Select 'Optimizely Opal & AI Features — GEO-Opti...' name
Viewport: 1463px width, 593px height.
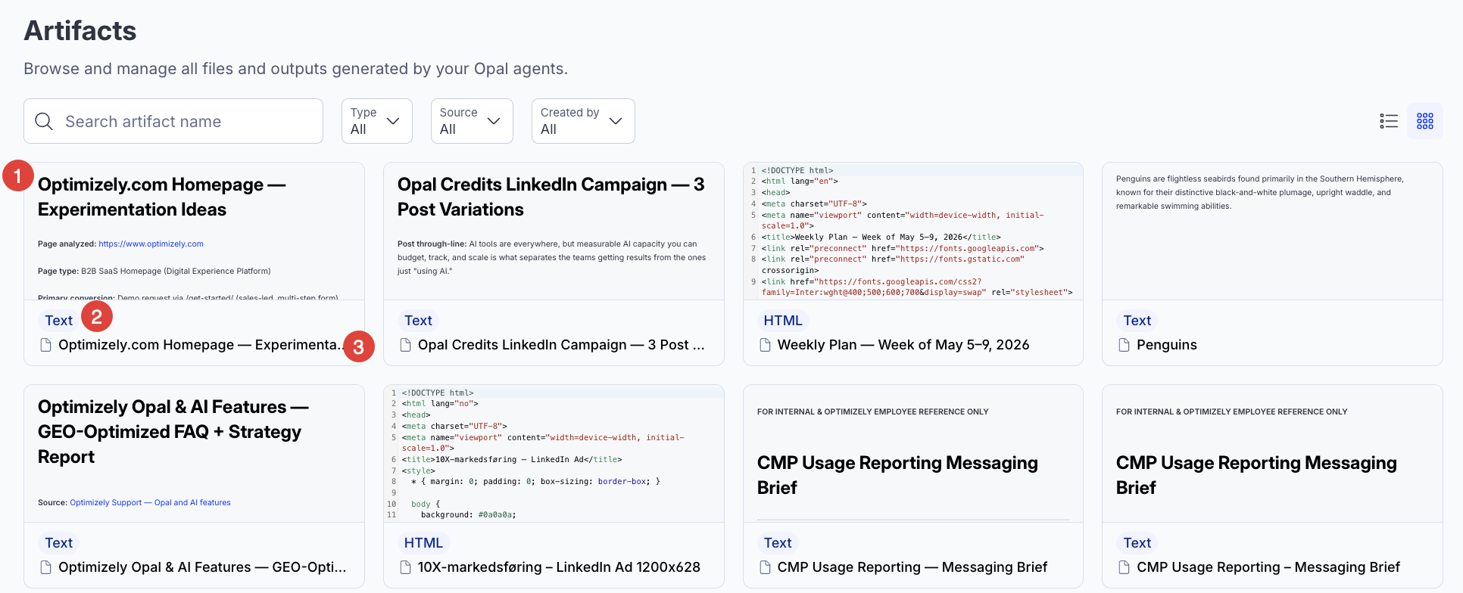coord(202,567)
